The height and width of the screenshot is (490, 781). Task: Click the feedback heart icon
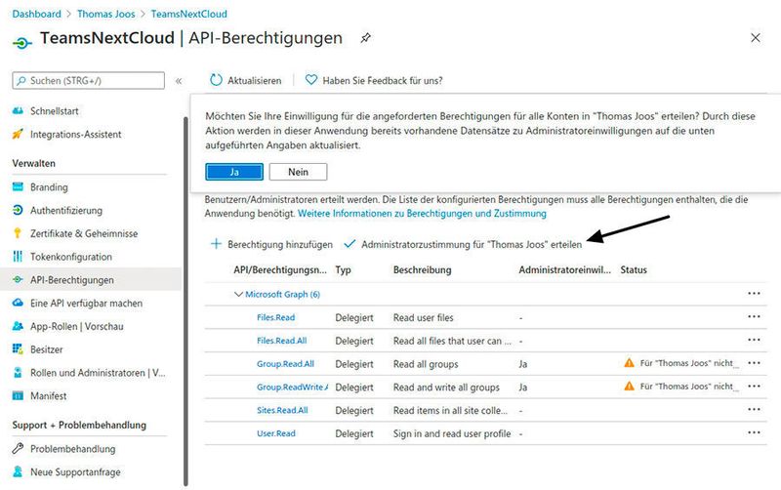310,80
